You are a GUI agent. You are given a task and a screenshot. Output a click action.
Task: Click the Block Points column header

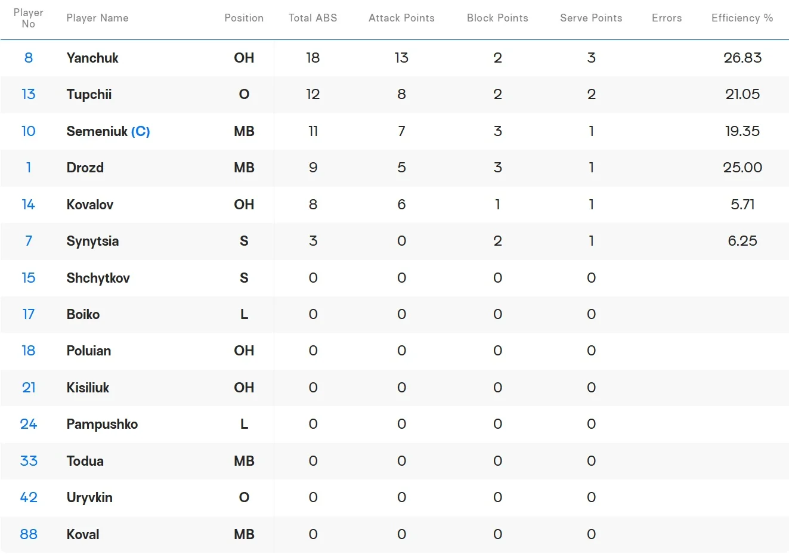(497, 18)
